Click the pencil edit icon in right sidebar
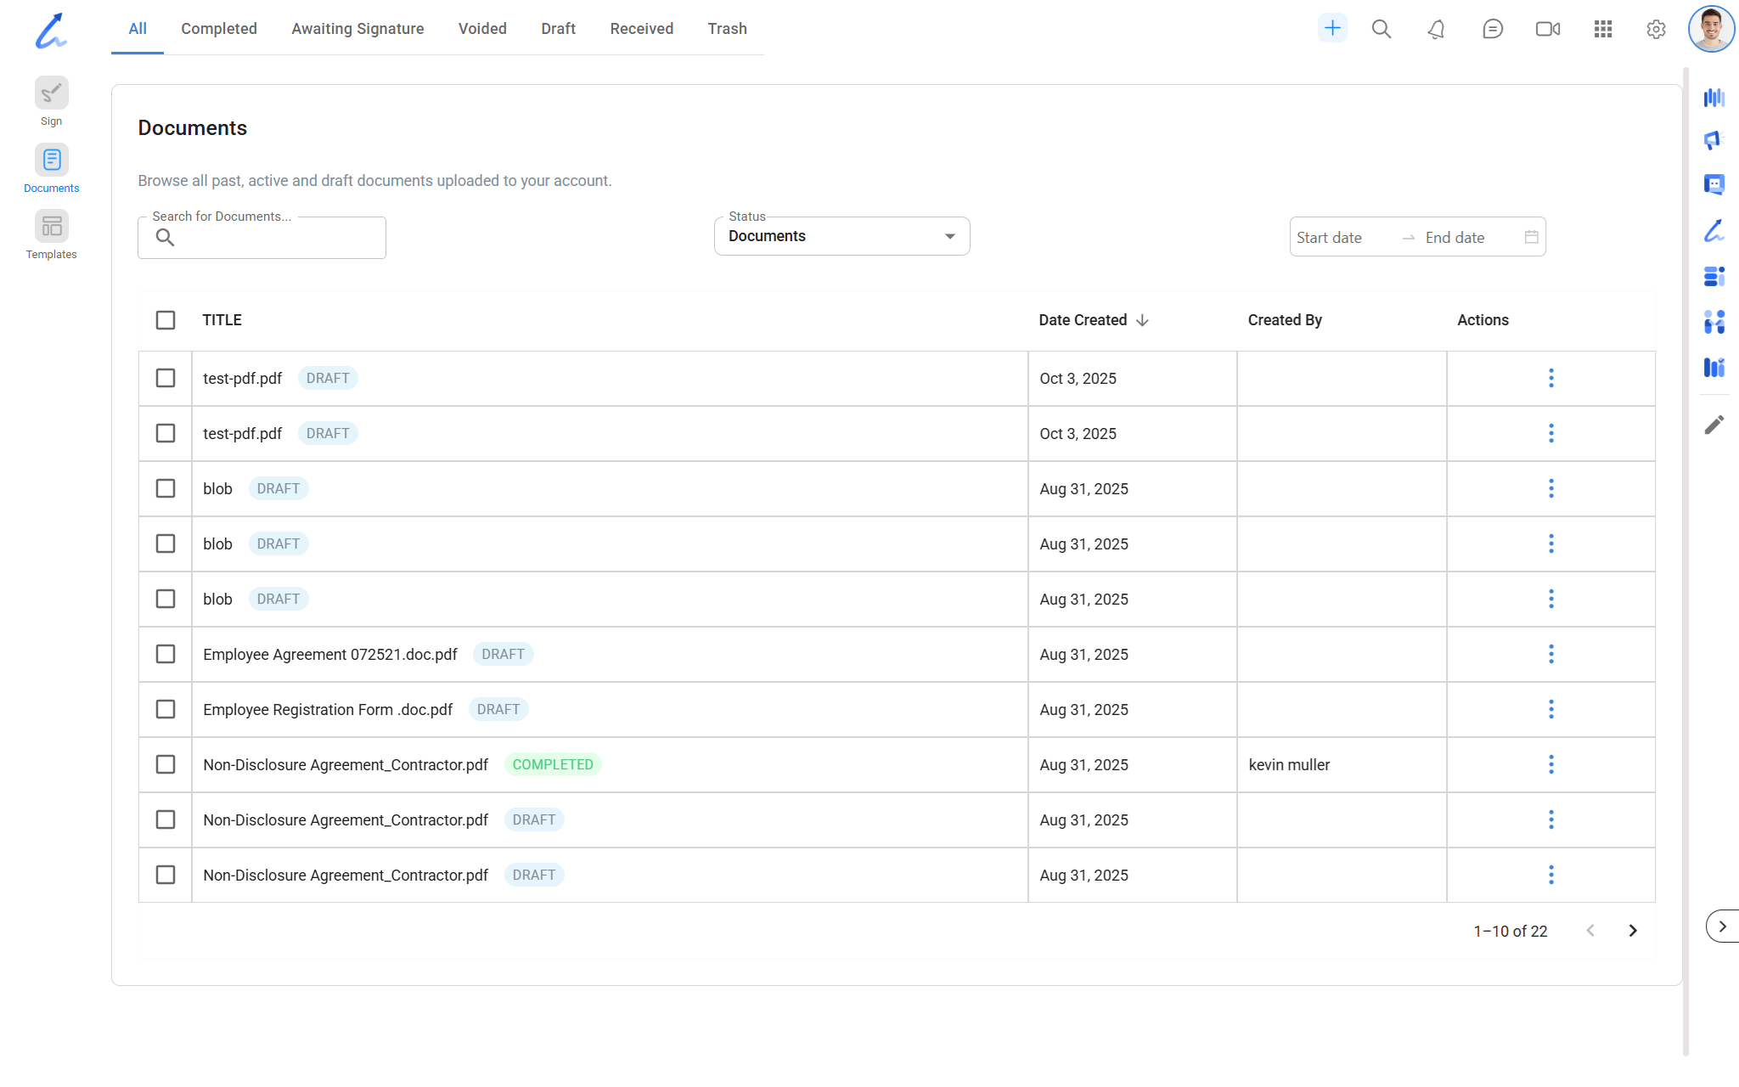 1714,425
